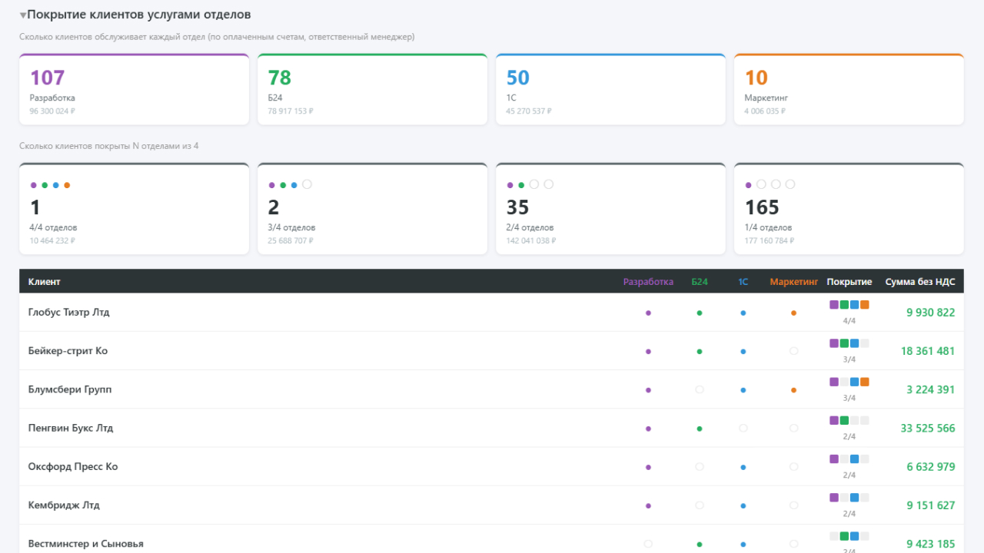
Task: Sort table by Клиент column header
Action: click(45, 282)
